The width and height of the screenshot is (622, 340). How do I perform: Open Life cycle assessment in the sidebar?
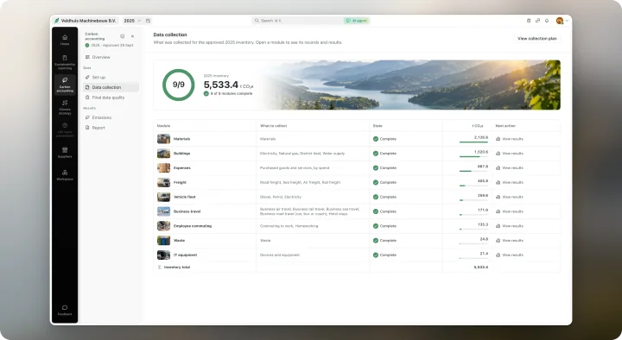click(65, 130)
